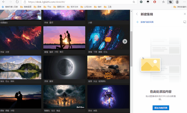Image resolution: width=187 pixels, height=113 pixels.
Task: Click the 月球 tag
Action: (x=46, y=81)
